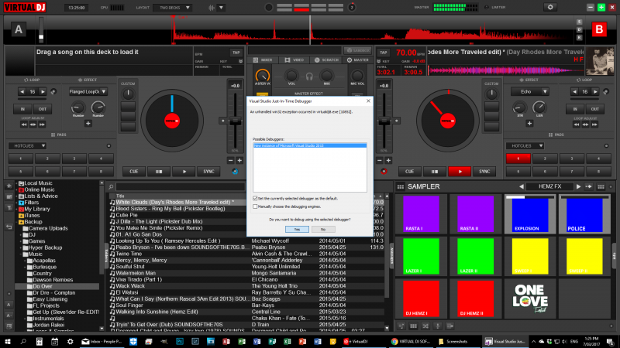This screenshot has height=348, width=620.
Task: Open Windows Start menu
Action: [x=8, y=342]
